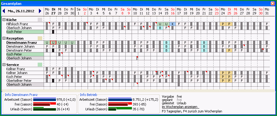Select Hilfskoch Franz row label
277x116 pixels.
click(x=17, y=24)
